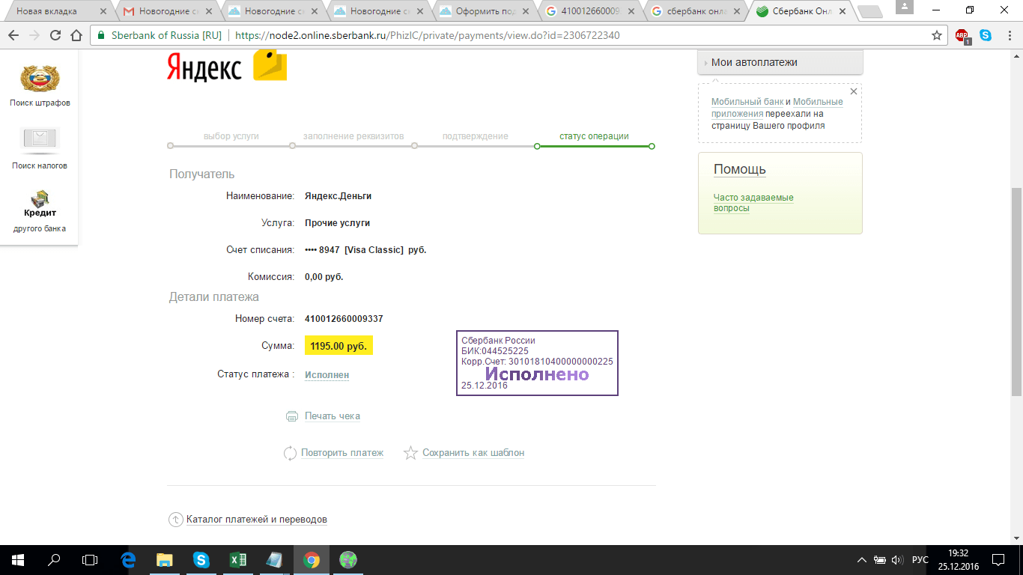Viewport: 1023px width, 575px height.
Task: Open the Skype extension in Chrome toolbar
Action: pyautogui.click(x=986, y=35)
